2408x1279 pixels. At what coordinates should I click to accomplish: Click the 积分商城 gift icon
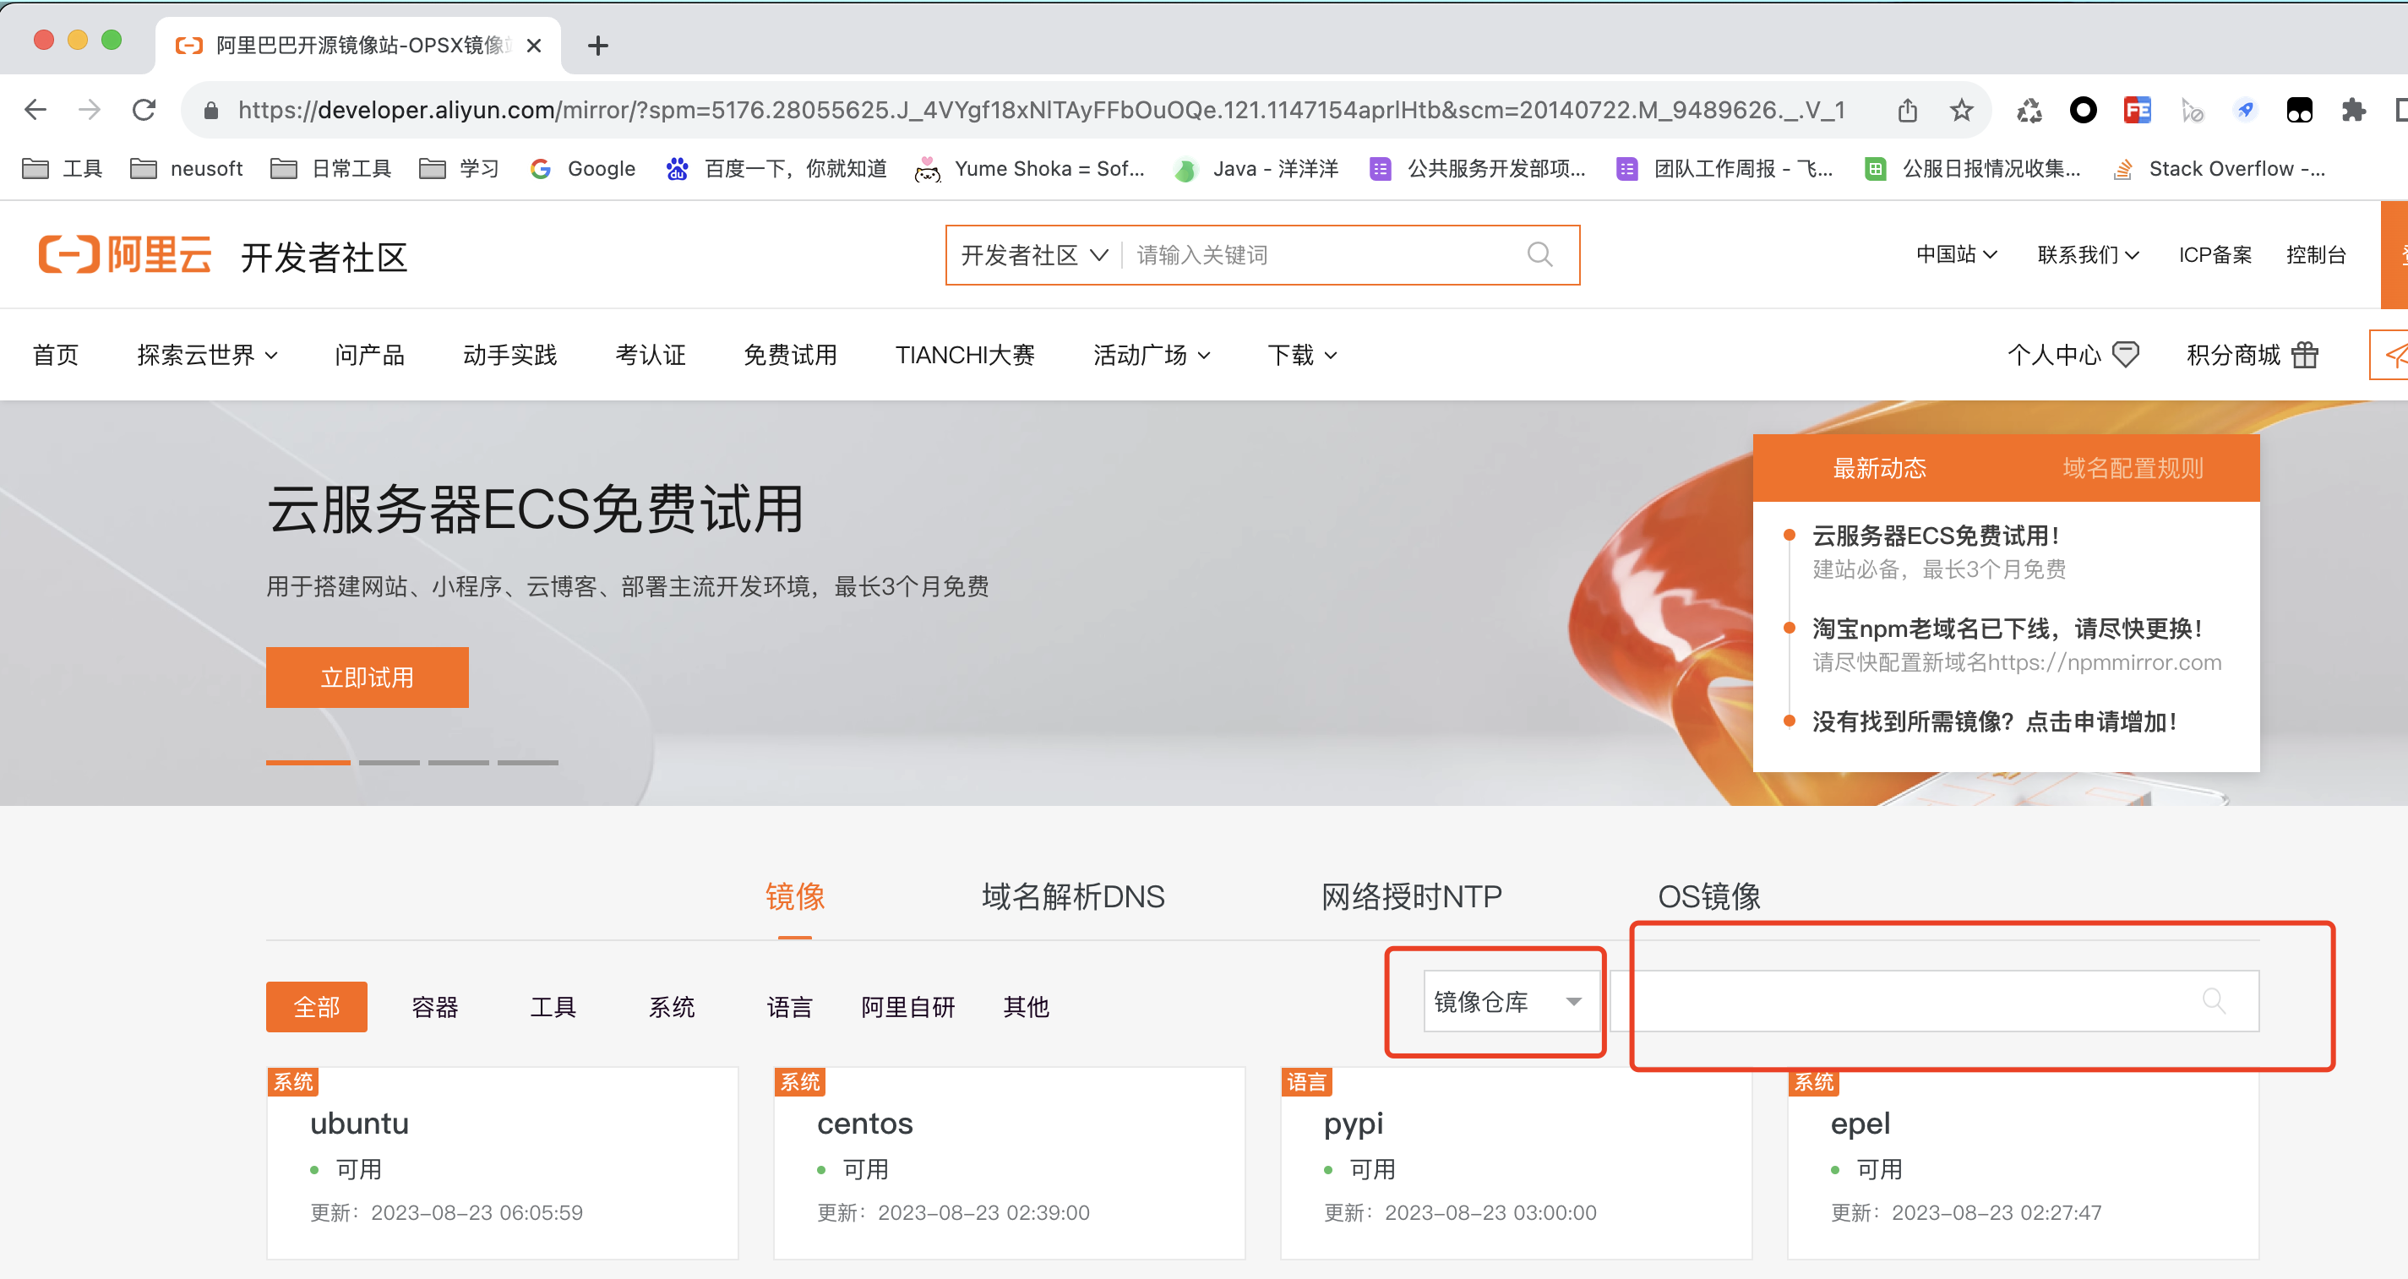point(2305,356)
